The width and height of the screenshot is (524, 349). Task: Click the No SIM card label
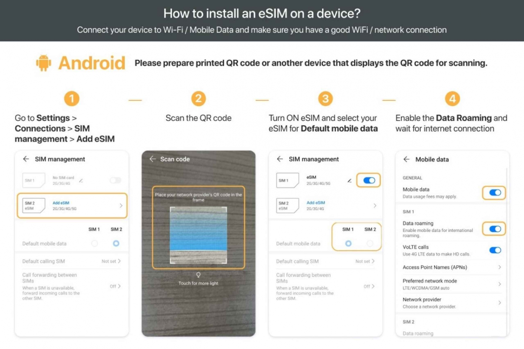click(63, 178)
